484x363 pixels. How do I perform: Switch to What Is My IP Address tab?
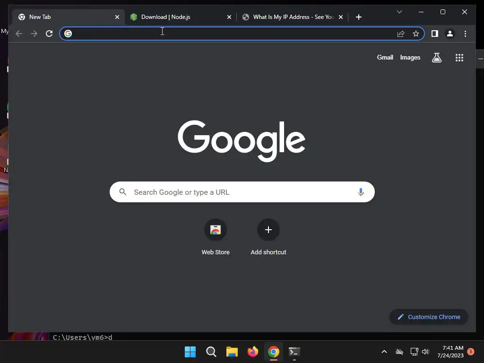coord(292,17)
